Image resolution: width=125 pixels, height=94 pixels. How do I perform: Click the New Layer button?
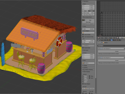[88, 22]
